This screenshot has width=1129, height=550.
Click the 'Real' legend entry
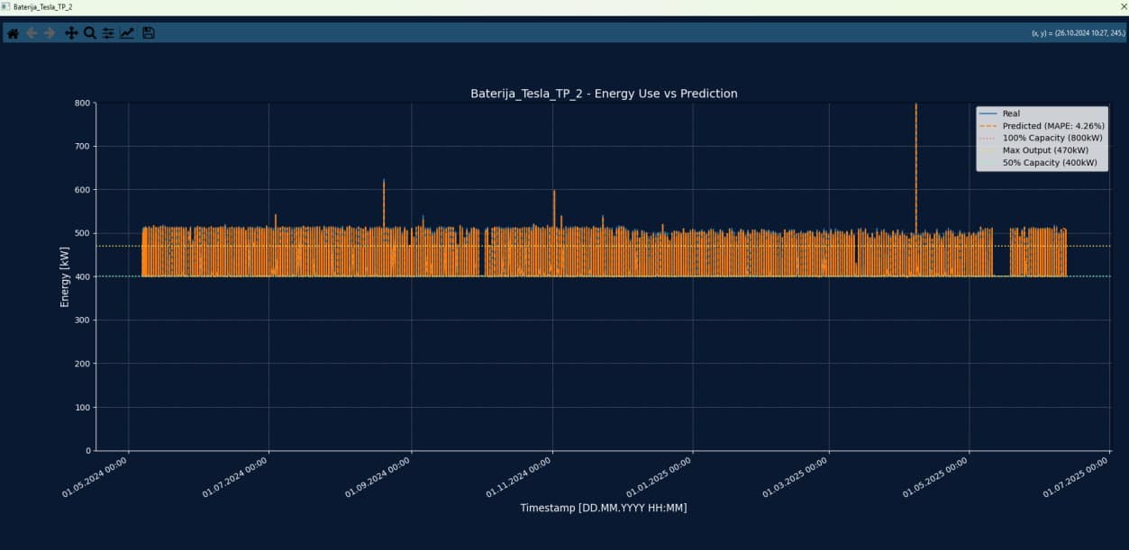coord(1011,113)
